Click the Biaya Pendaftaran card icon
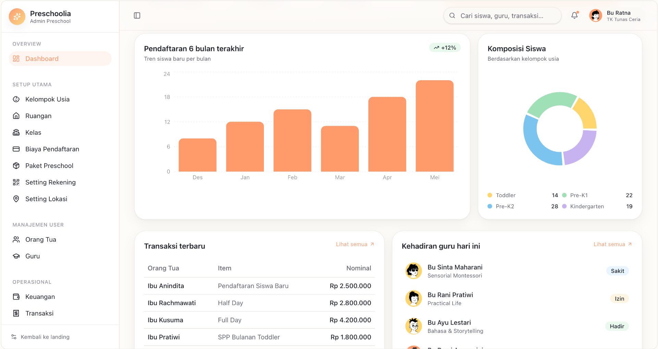 [16, 149]
